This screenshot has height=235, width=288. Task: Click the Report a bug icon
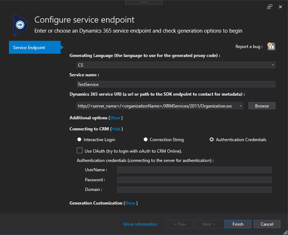click(271, 46)
